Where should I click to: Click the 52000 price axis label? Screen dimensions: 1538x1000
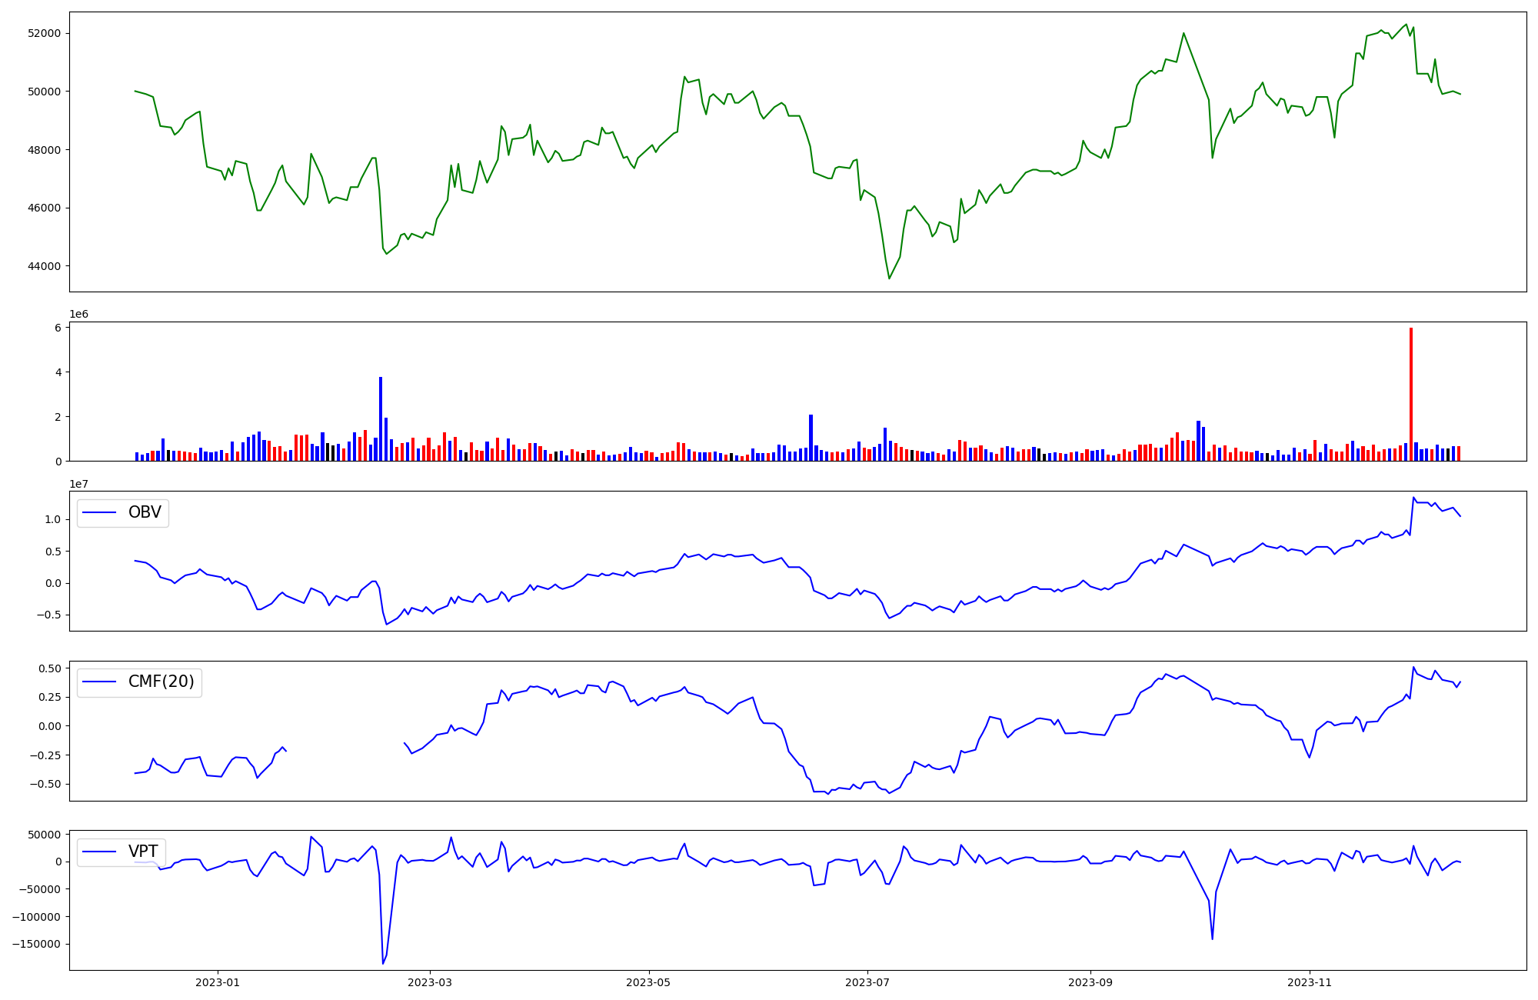coord(44,33)
